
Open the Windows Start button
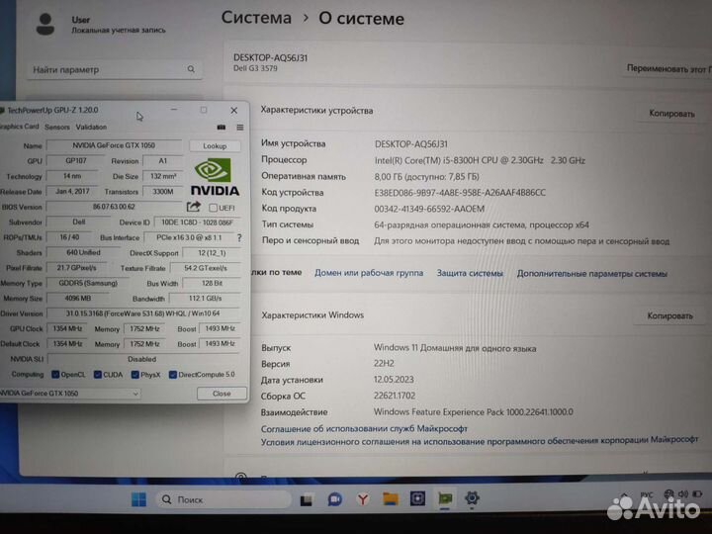pos(138,499)
